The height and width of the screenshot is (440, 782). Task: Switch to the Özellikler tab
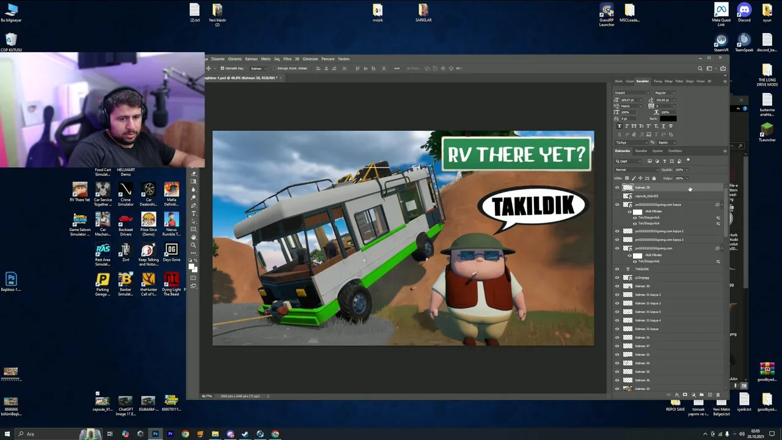(675, 151)
